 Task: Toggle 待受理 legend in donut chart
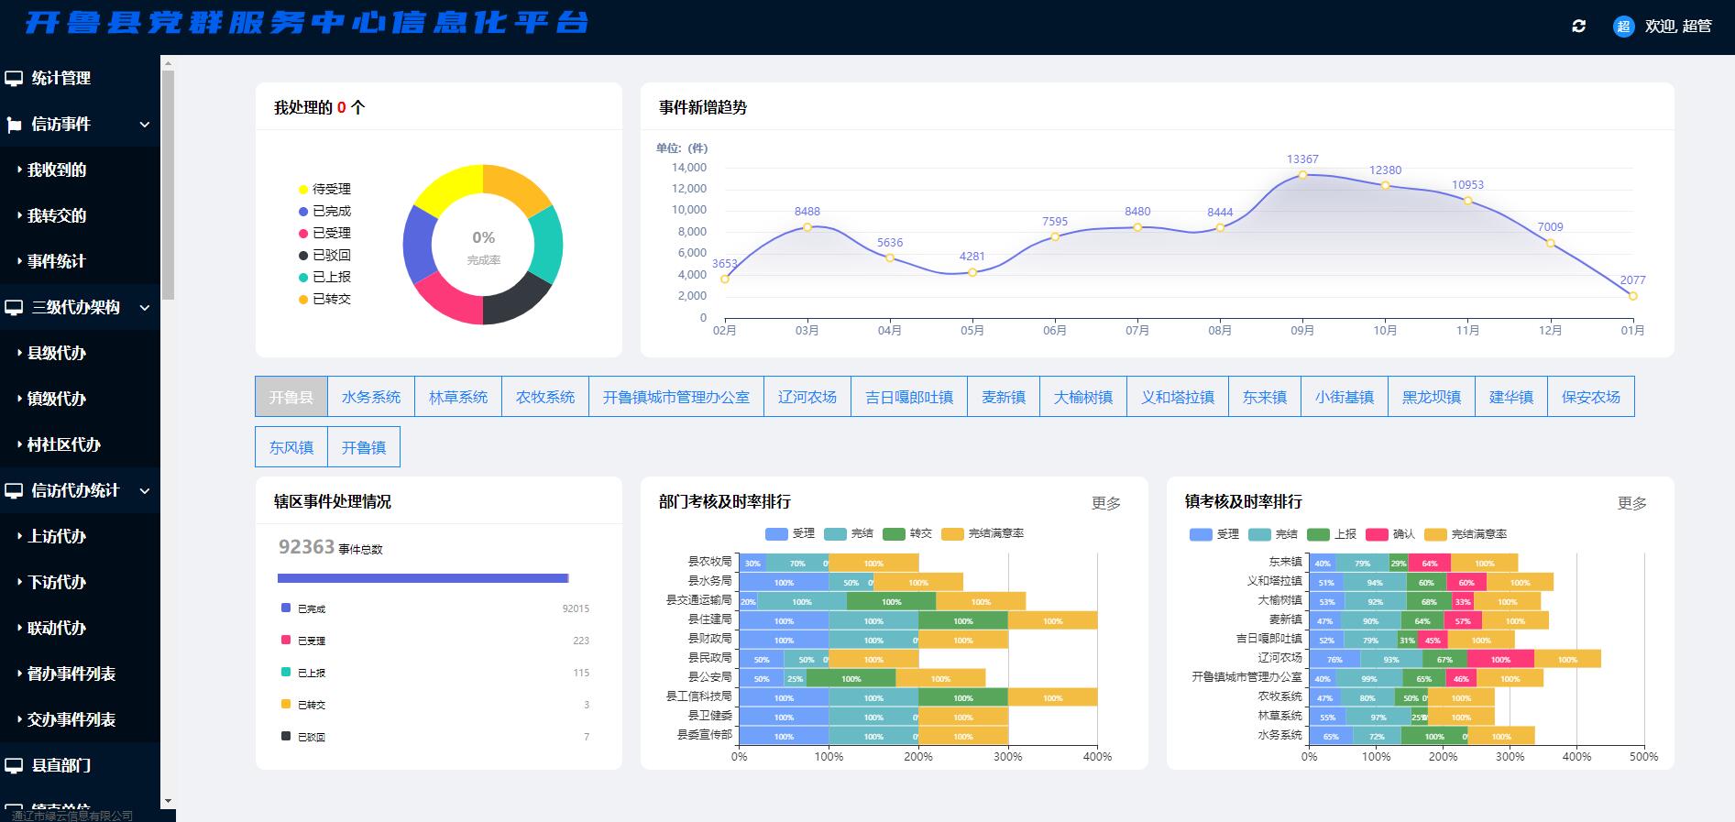[x=324, y=189]
